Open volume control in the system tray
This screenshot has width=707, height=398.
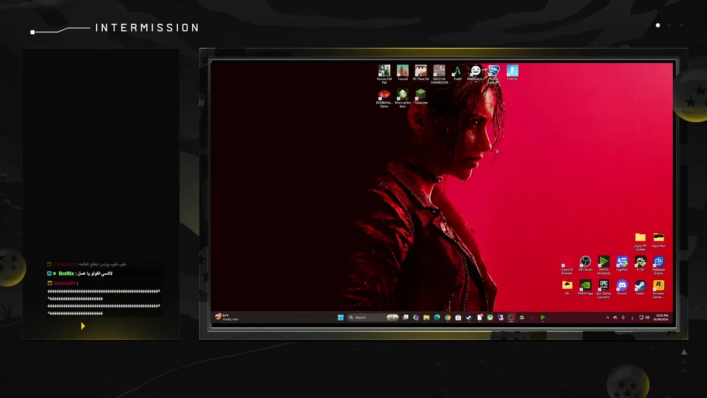tap(647, 317)
